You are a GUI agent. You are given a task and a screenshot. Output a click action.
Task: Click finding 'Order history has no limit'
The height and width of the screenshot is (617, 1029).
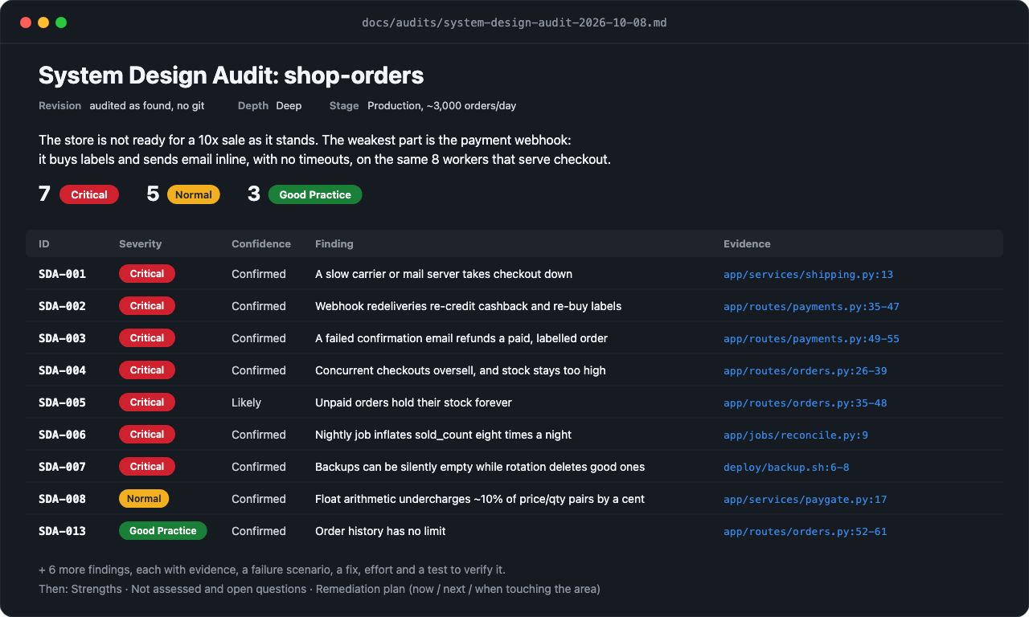[x=380, y=531]
